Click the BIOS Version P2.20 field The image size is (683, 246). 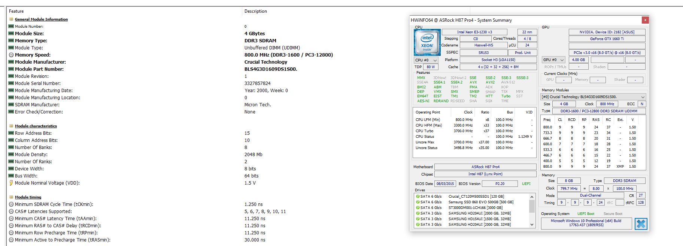click(500, 184)
